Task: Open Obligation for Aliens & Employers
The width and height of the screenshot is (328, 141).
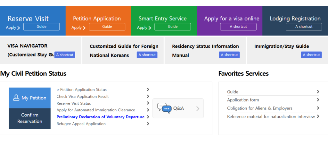Action: pos(260,108)
